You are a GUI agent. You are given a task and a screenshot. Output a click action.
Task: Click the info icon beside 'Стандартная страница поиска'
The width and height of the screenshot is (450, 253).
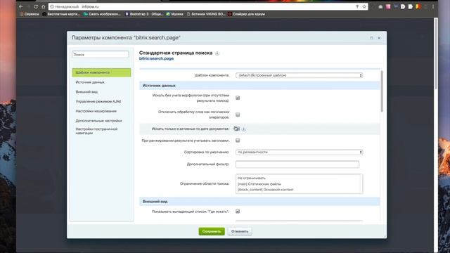pyautogui.click(x=217, y=53)
